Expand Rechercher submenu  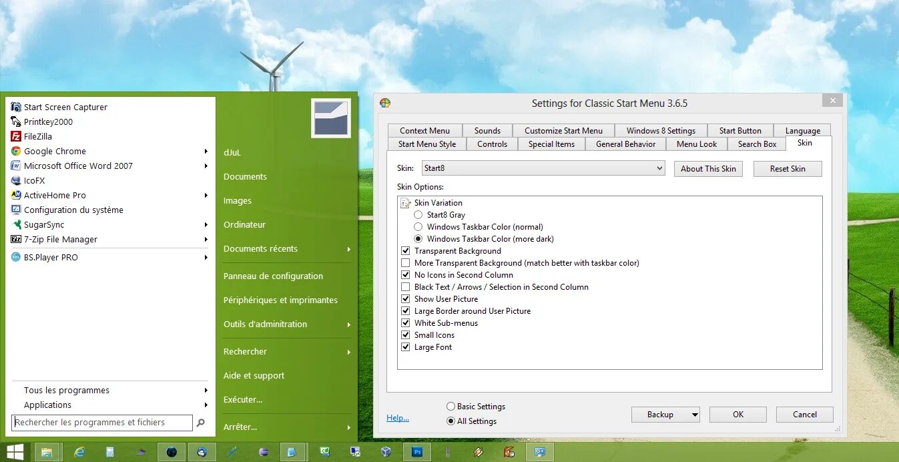(x=287, y=352)
